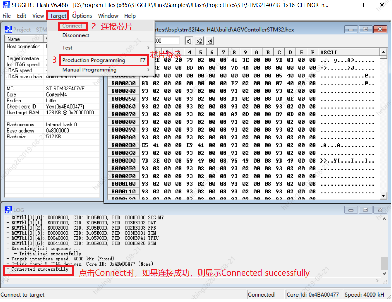Click the J-Flash icon in the title bar
The height and width of the screenshot is (302, 392).
[x=6, y=5]
